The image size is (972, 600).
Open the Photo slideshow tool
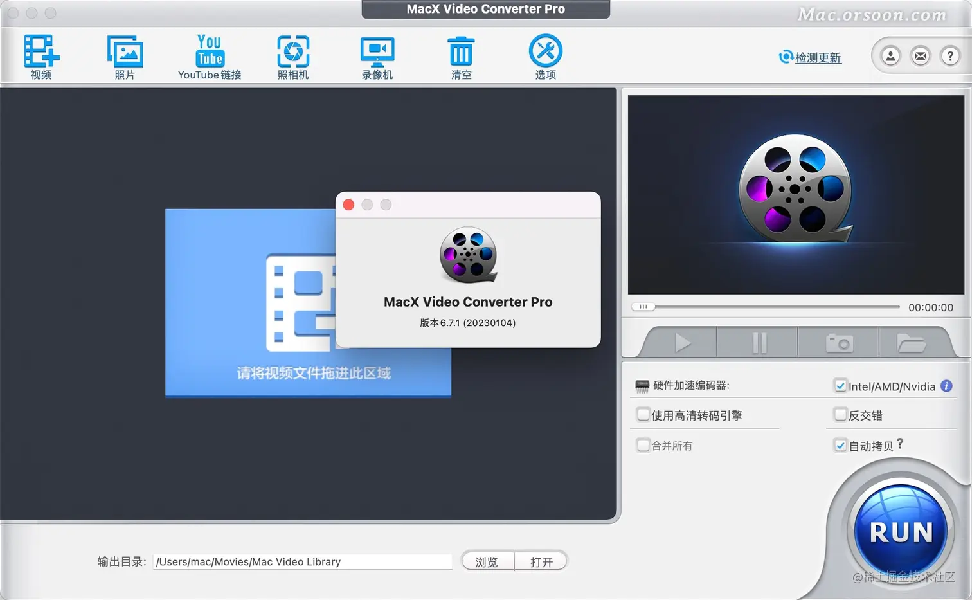(x=125, y=51)
